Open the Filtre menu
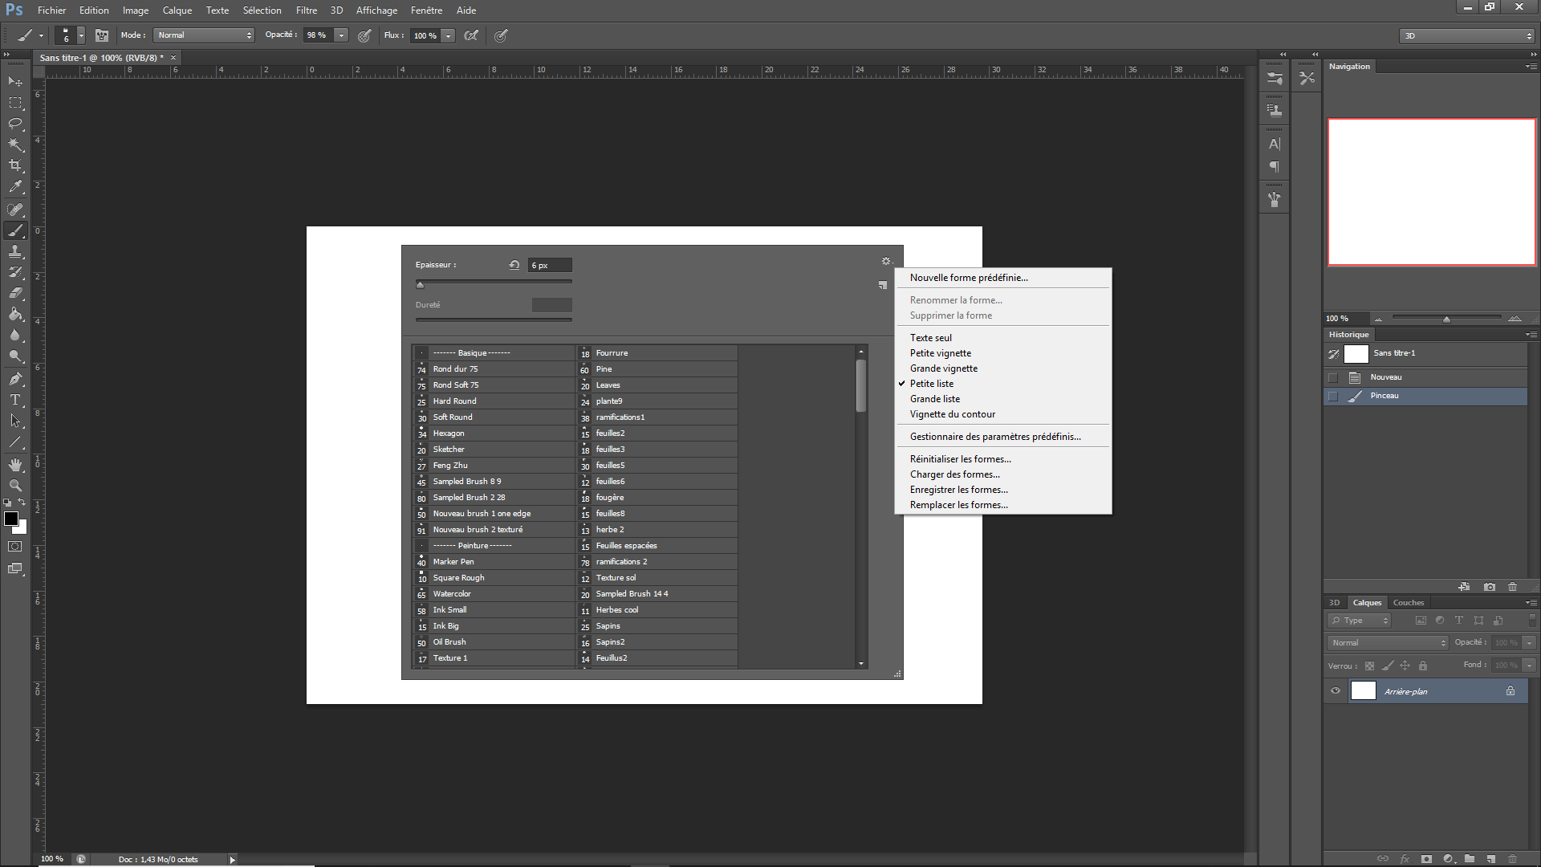Screen dimensions: 1541x867 point(306,10)
